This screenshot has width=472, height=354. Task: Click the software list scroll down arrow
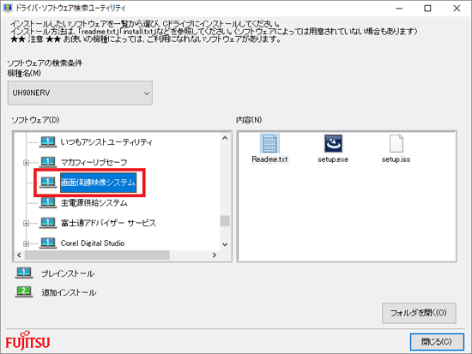coord(225,244)
